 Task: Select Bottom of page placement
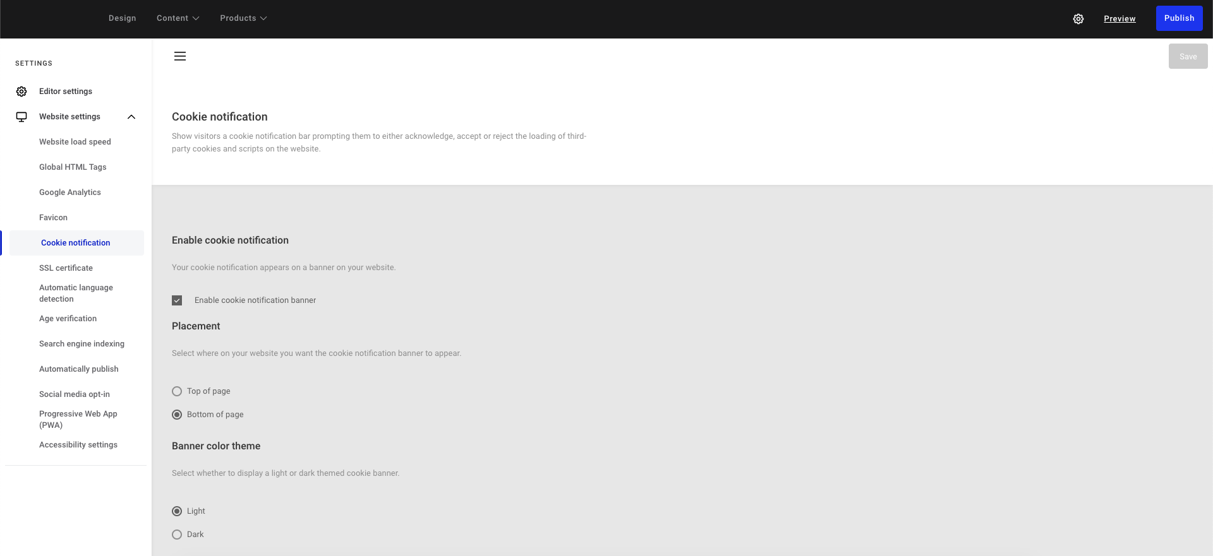point(177,415)
